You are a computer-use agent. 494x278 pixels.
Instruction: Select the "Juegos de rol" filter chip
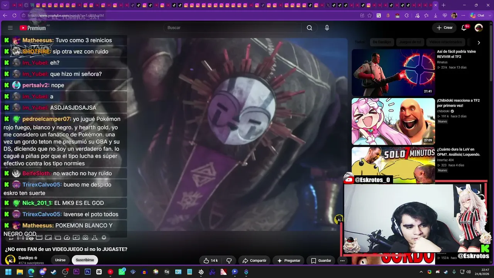(410, 42)
